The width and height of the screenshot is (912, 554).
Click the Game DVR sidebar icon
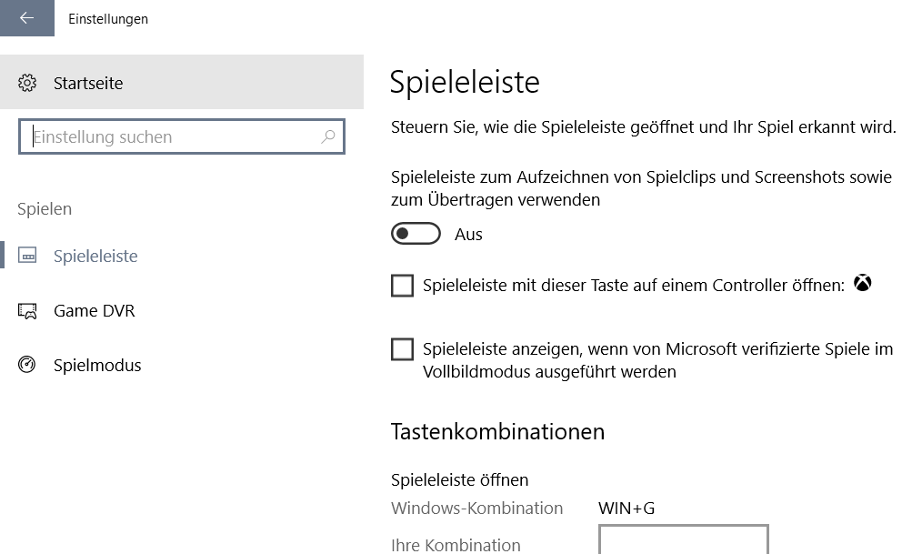pyautogui.click(x=27, y=311)
